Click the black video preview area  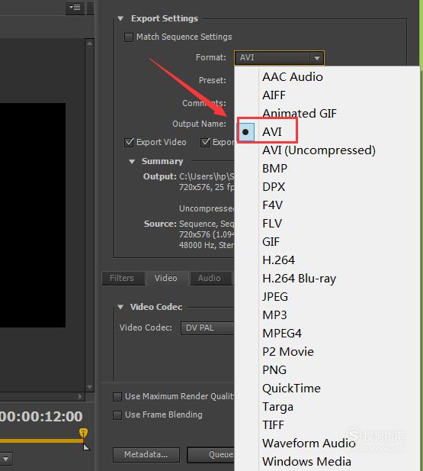click(33, 215)
